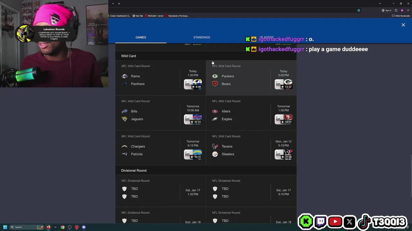
Task: Open the Windows Start menu
Action: point(5,227)
